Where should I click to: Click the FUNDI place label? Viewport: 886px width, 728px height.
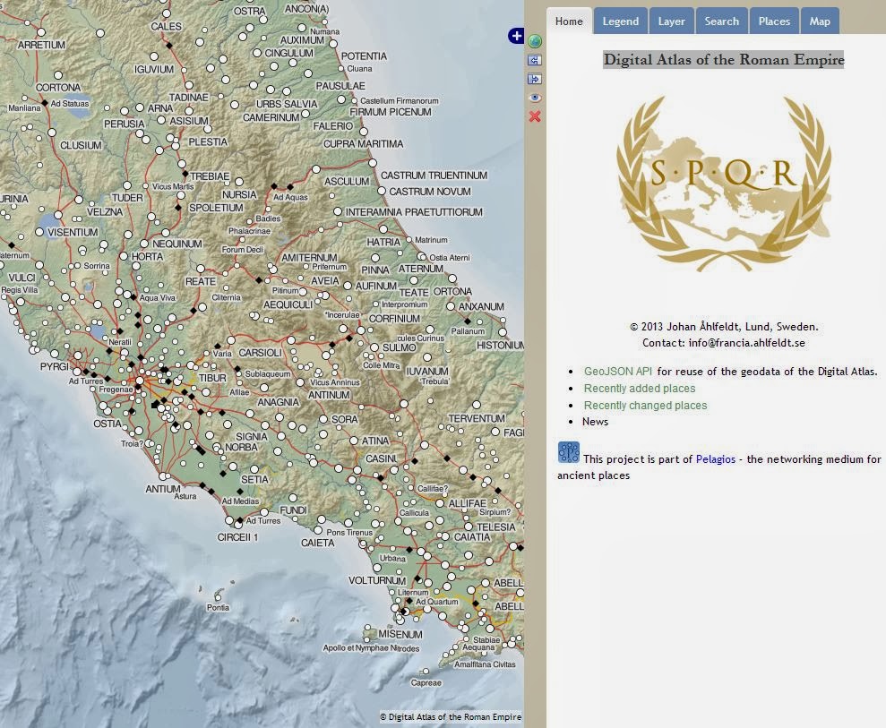pyautogui.click(x=293, y=510)
